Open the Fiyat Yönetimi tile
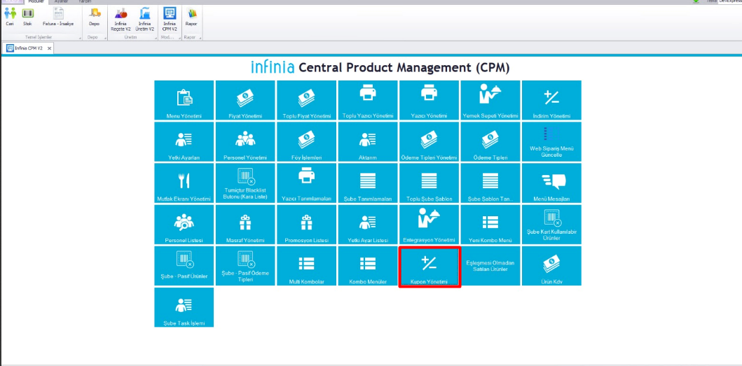The height and width of the screenshot is (366, 742). [x=245, y=100]
